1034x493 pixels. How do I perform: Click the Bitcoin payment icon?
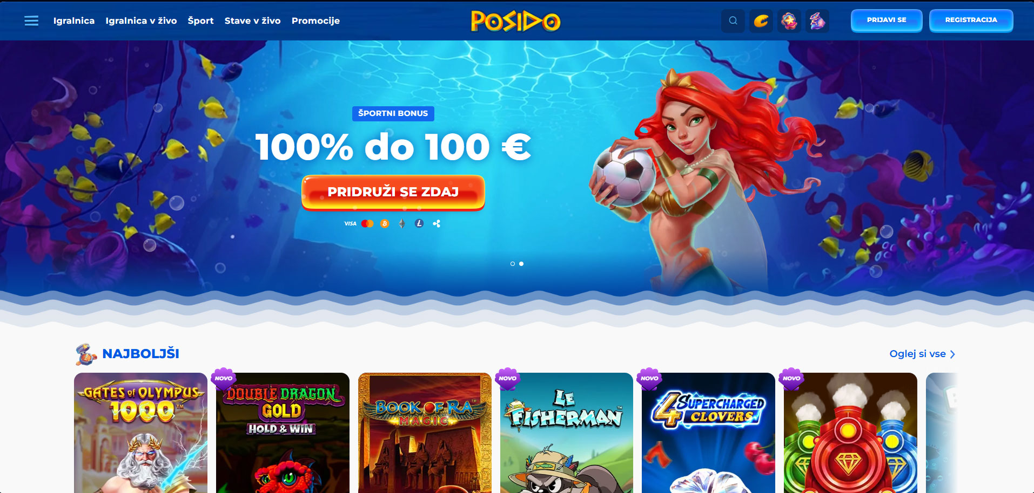pyautogui.click(x=385, y=223)
